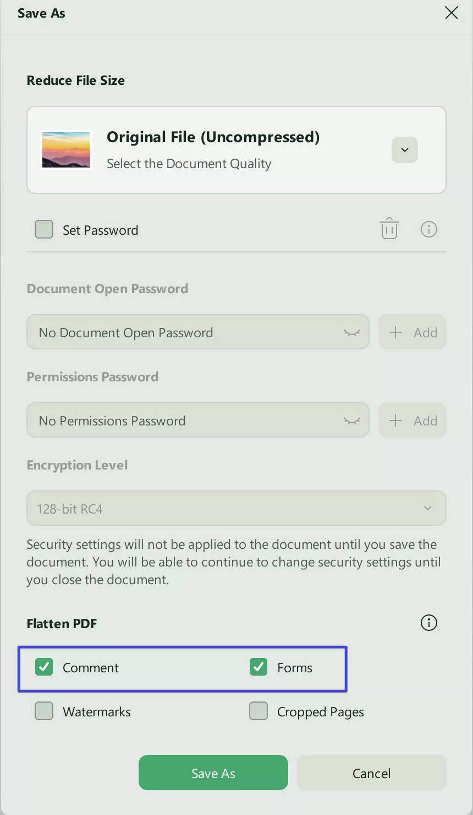Select the Original File Uncompressed option
This screenshot has height=815, width=473.
click(213, 137)
